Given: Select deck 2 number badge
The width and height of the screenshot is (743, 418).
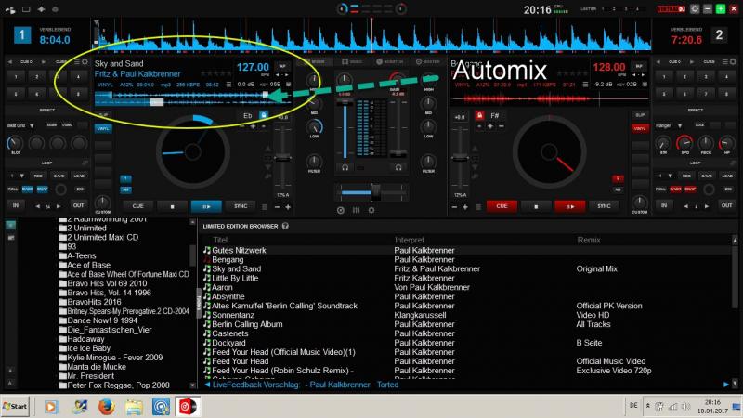Looking at the screenshot, I should [719, 35].
